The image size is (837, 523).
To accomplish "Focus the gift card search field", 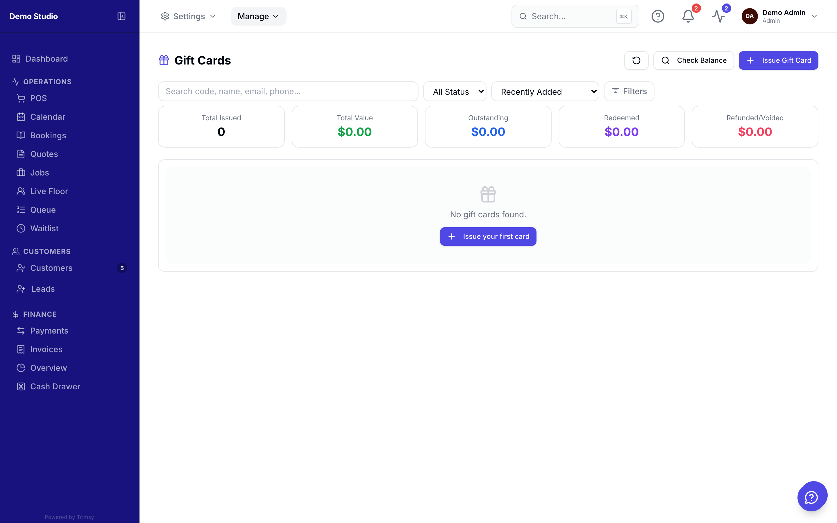I will point(288,91).
